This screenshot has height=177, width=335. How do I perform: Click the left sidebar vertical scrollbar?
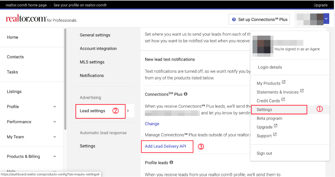(65, 78)
